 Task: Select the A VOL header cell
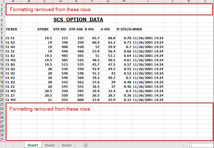[108, 29]
